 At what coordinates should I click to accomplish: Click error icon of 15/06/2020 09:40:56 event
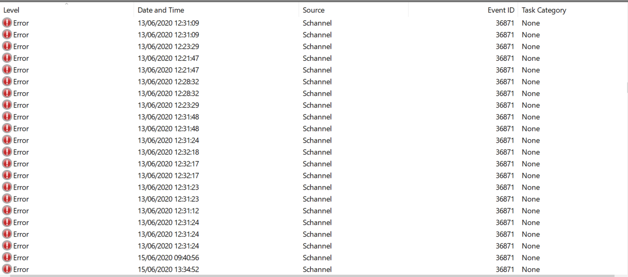point(7,258)
